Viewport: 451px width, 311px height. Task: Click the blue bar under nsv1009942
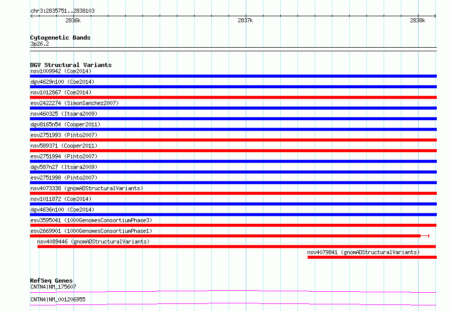[233, 76]
